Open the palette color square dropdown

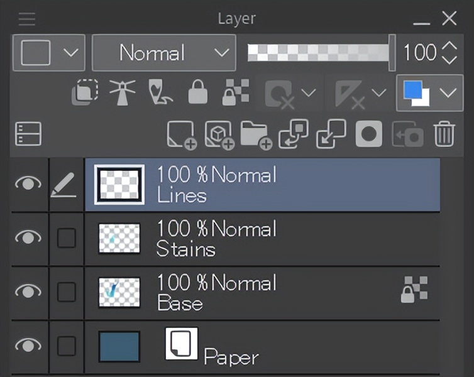pos(49,53)
